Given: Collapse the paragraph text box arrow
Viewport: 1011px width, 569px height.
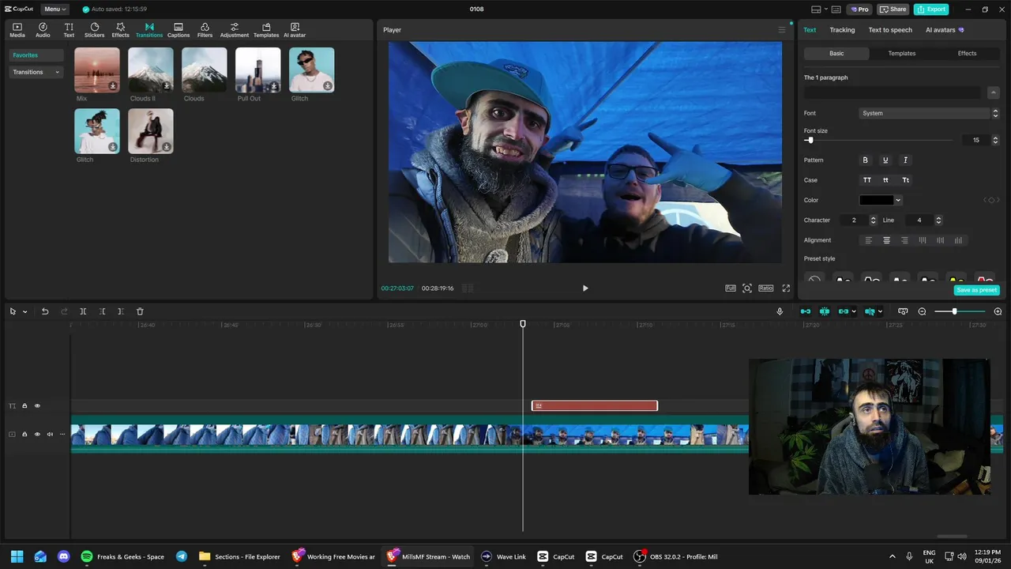Looking at the screenshot, I should [994, 92].
